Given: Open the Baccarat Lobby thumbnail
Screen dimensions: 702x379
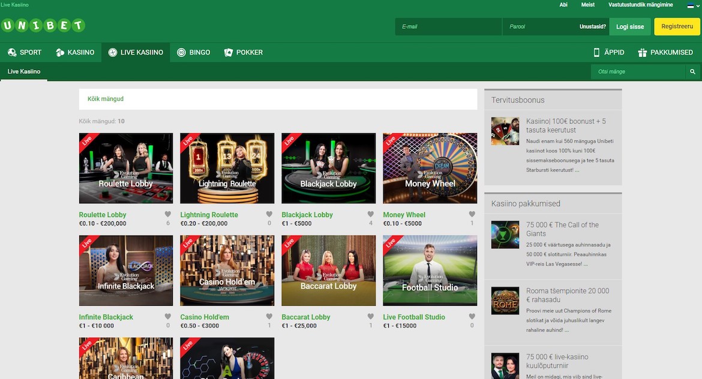Looking at the screenshot, I should 329,270.
